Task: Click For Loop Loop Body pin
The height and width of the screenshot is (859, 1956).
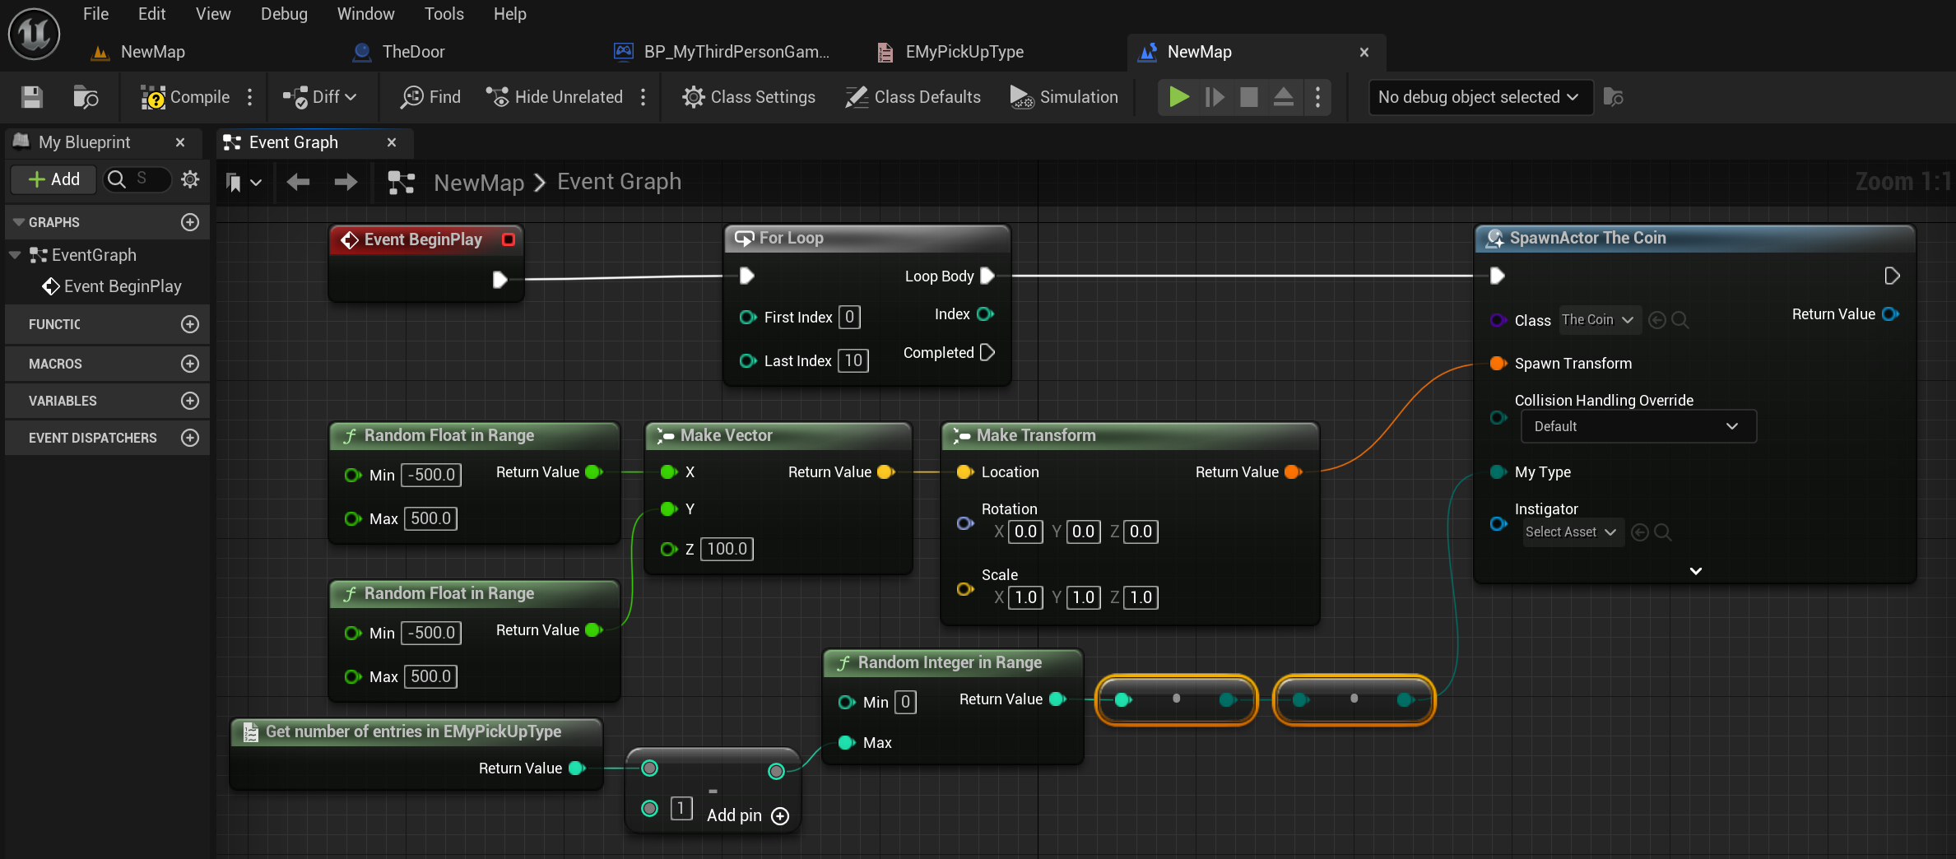Action: [987, 276]
